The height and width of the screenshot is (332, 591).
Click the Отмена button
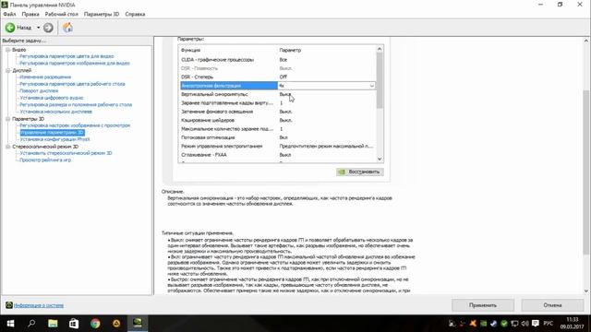(552, 305)
